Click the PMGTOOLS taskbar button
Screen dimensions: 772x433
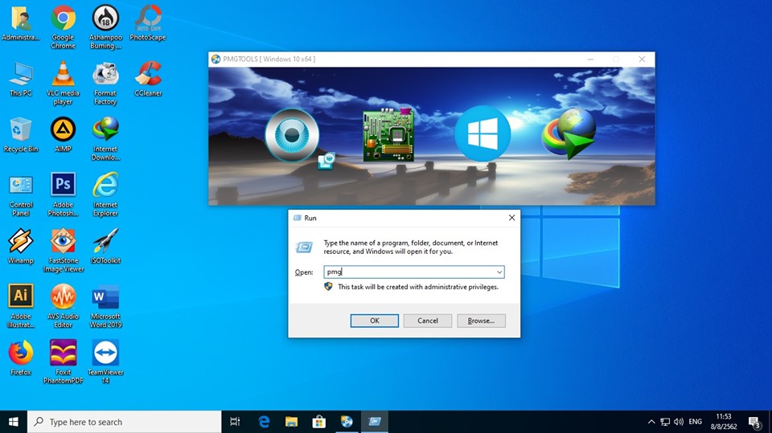point(347,422)
